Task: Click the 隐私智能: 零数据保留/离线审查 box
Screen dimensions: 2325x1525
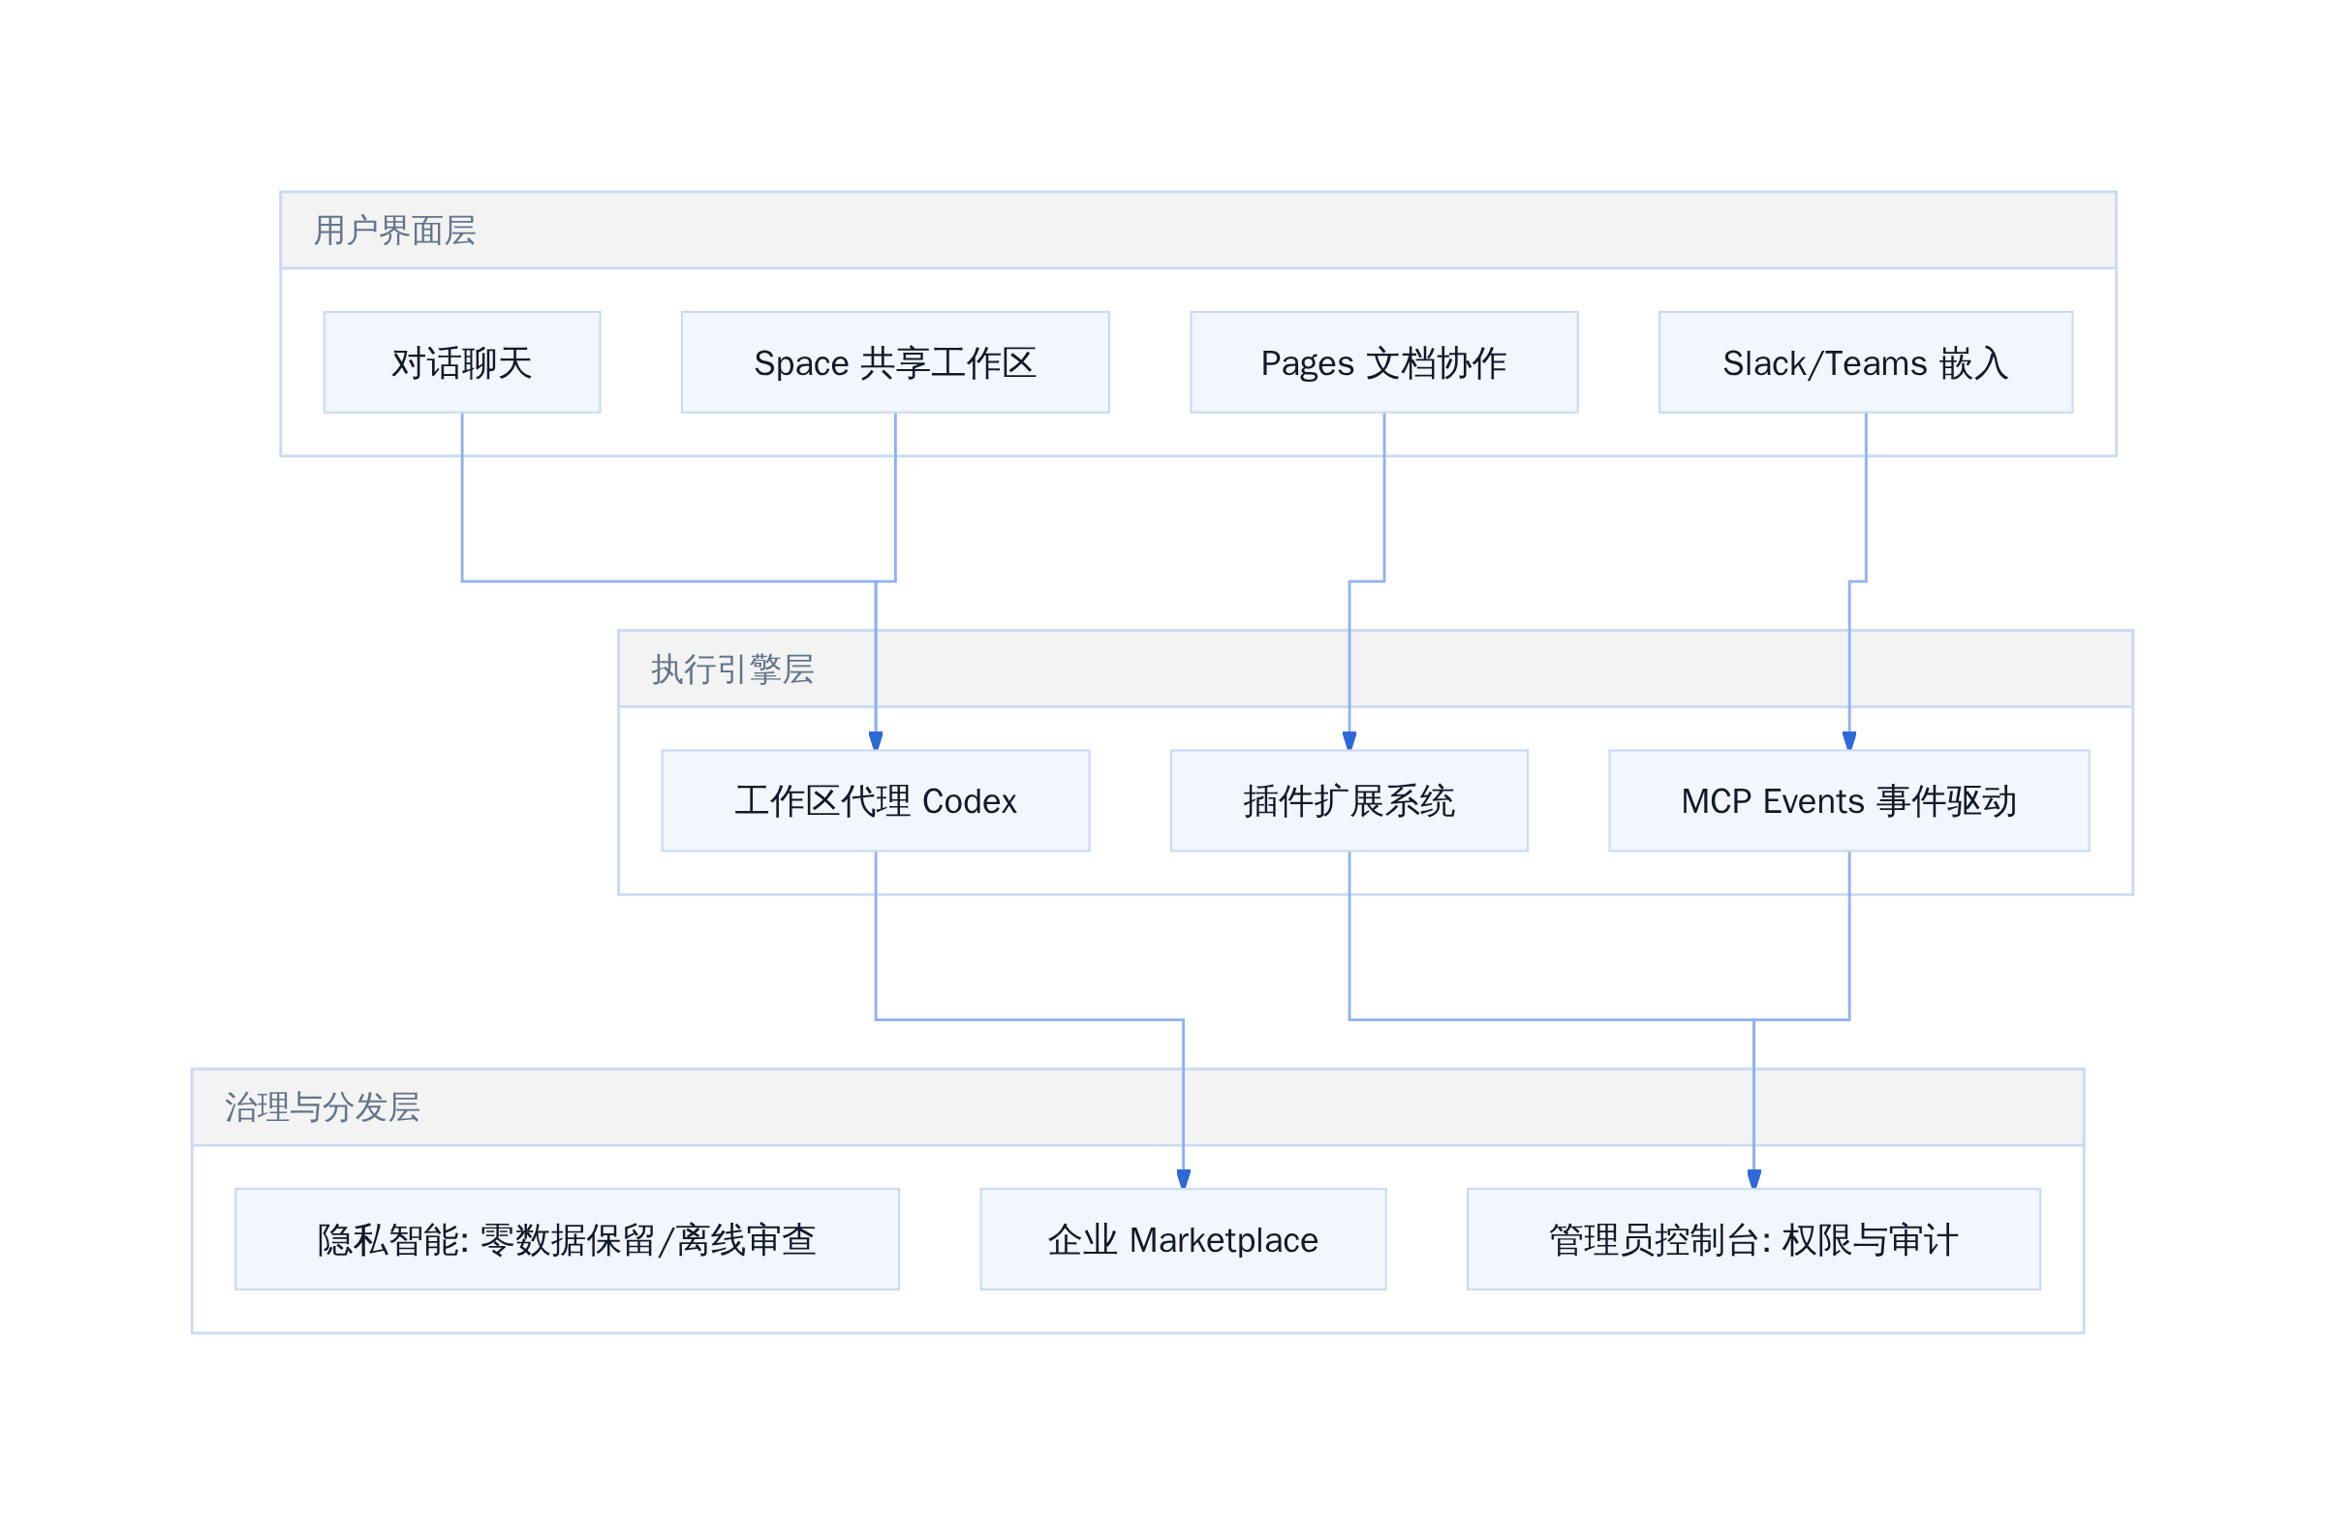Action: (x=568, y=1240)
